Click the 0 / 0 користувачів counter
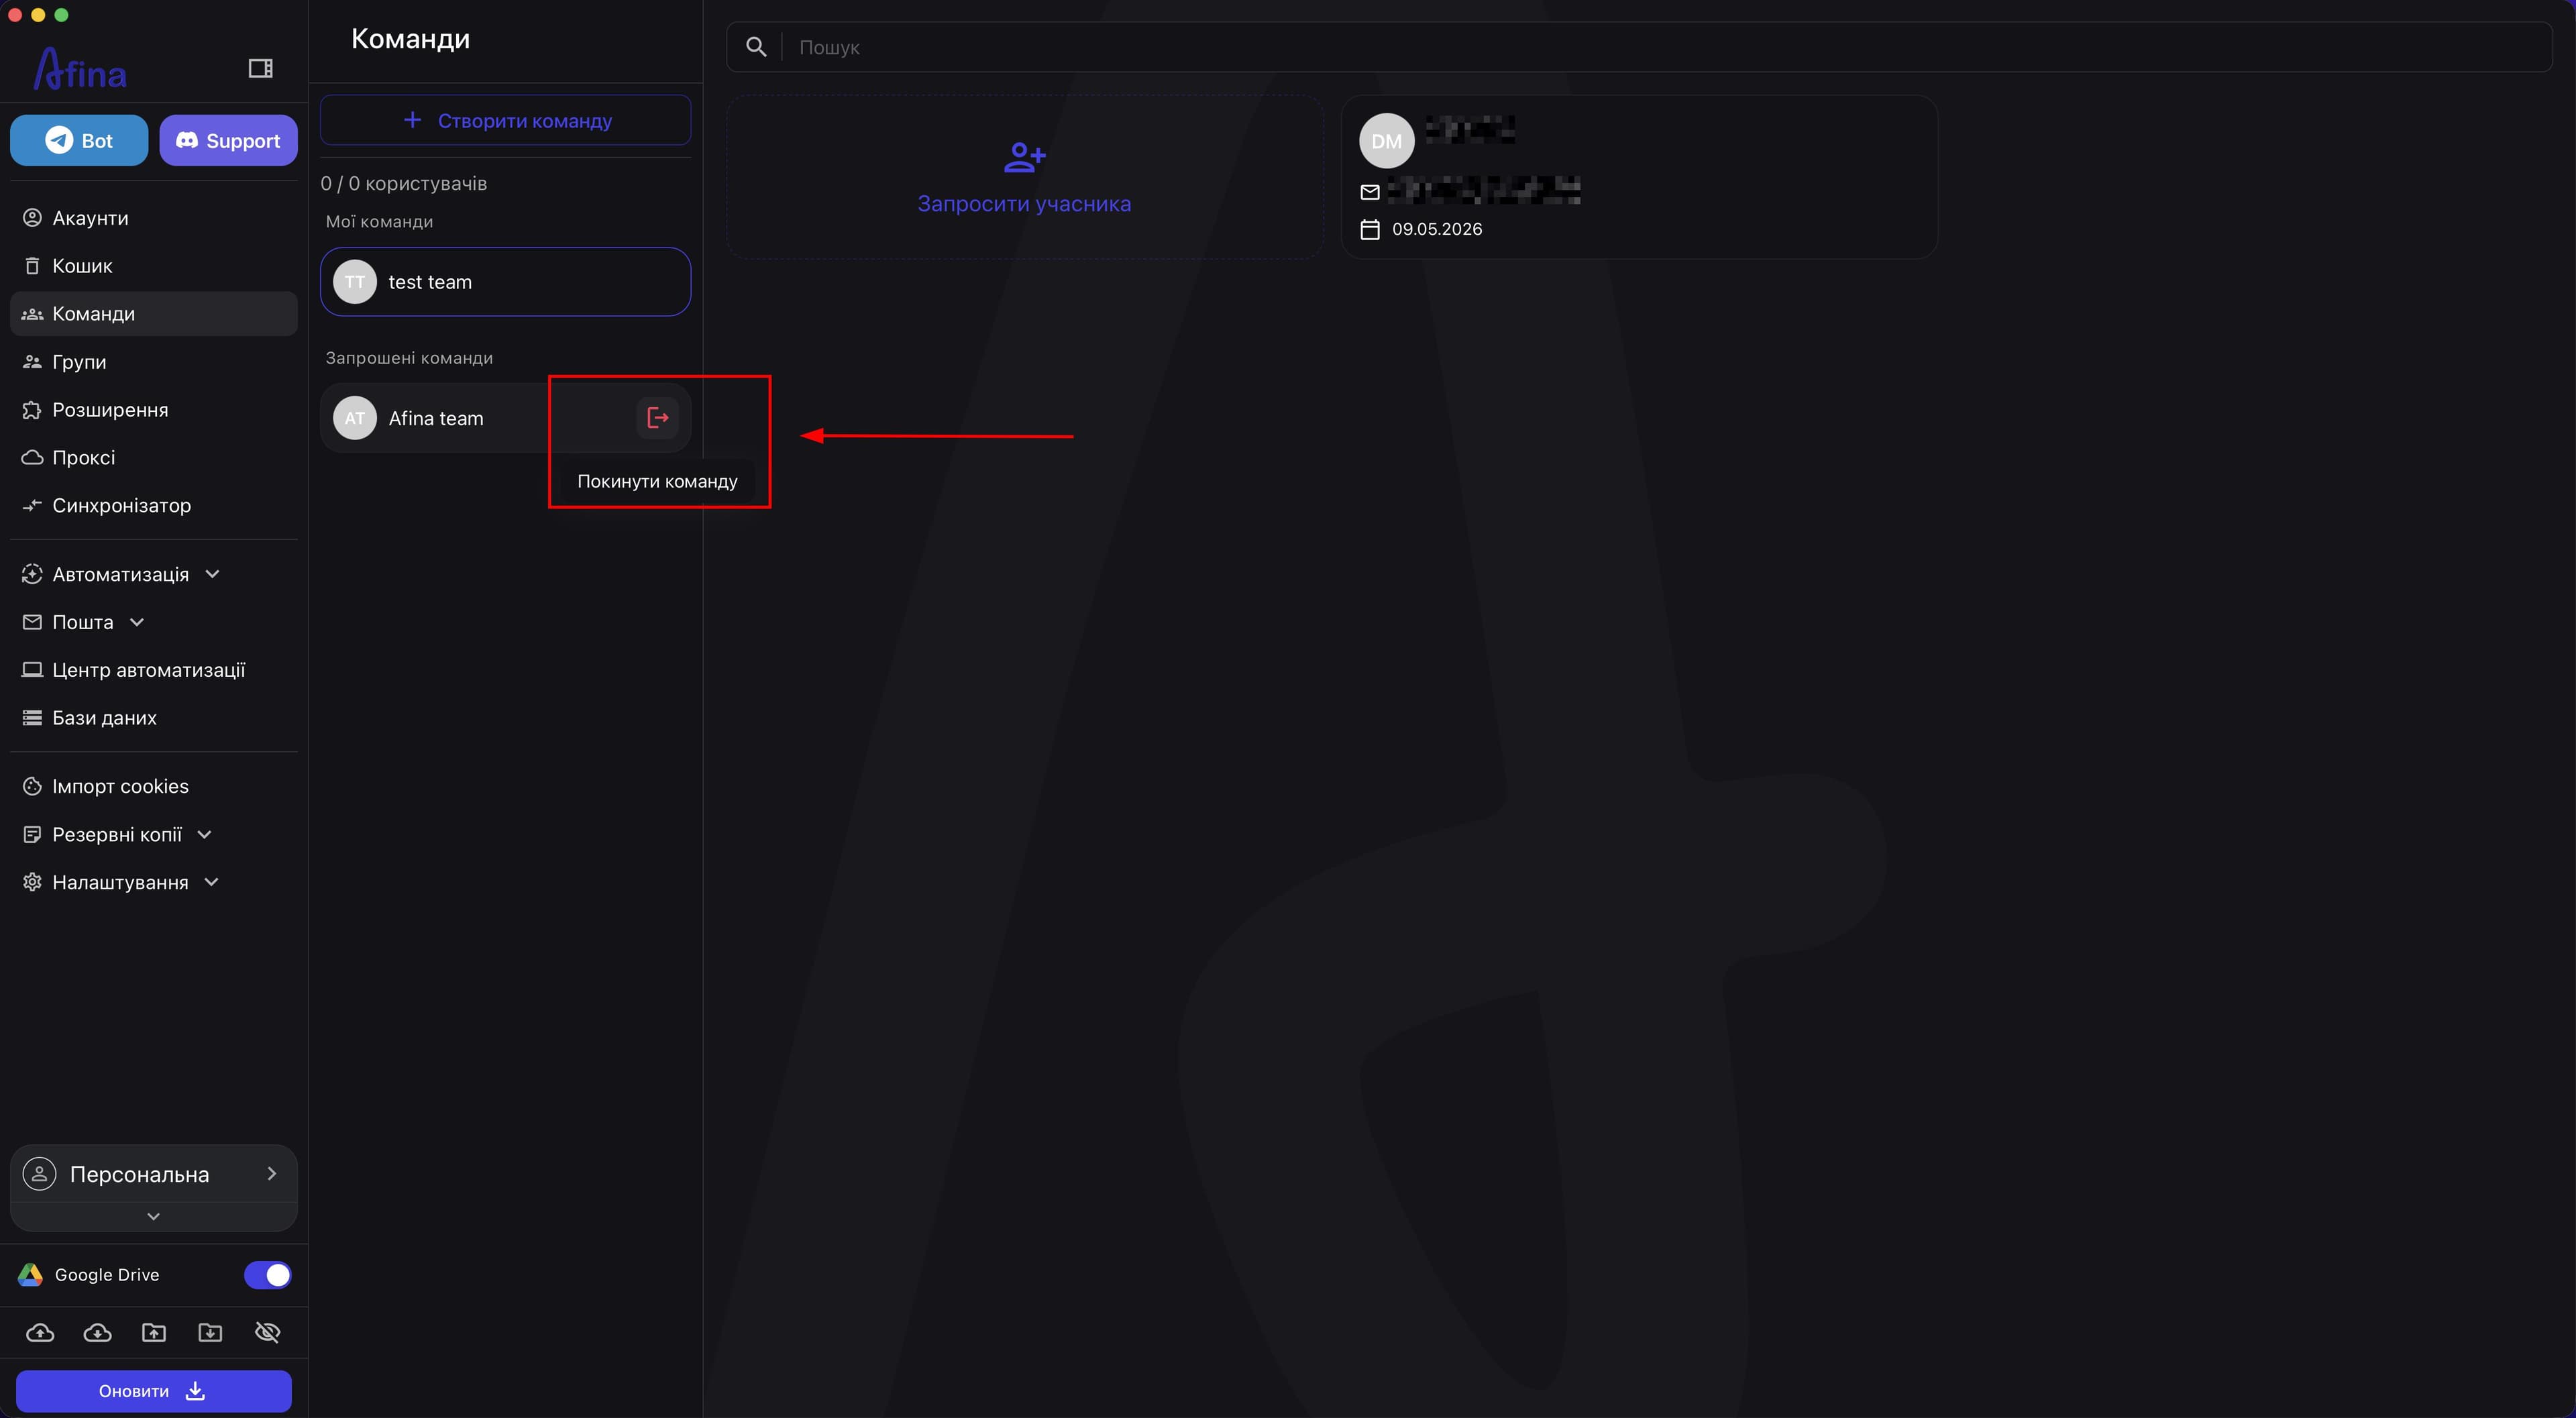The width and height of the screenshot is (2576, 1418). (404, 184)
